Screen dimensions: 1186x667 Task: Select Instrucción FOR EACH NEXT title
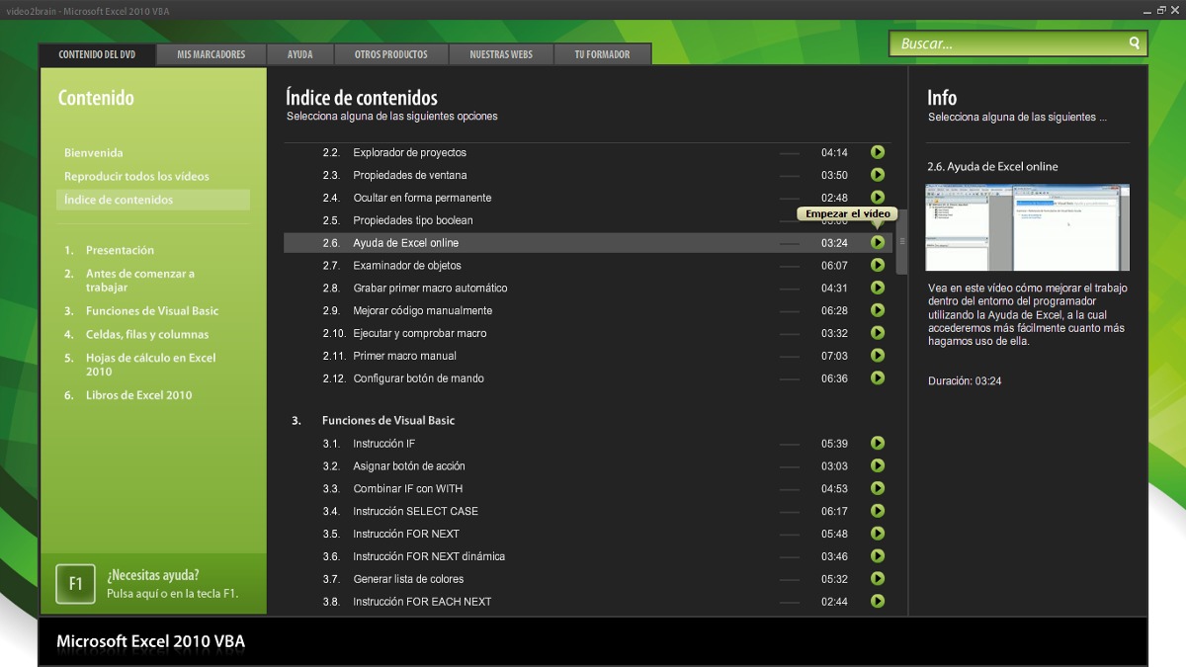click(x=422, y=601)
